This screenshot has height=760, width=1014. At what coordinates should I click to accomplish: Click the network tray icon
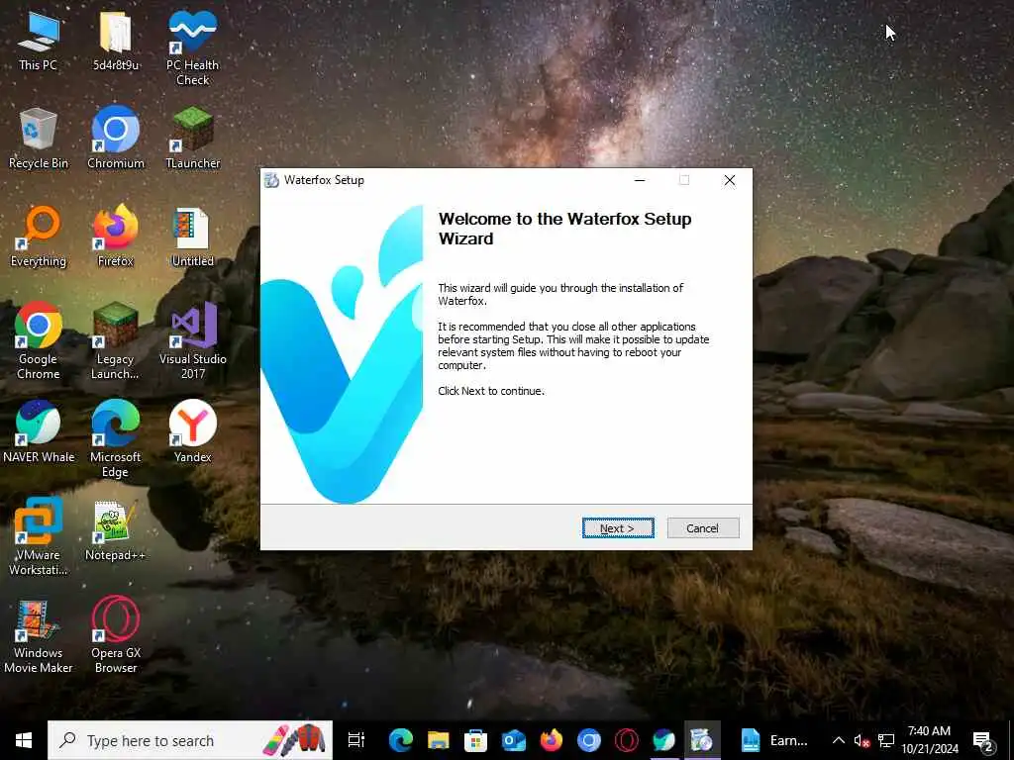click(x=886, y=740)
